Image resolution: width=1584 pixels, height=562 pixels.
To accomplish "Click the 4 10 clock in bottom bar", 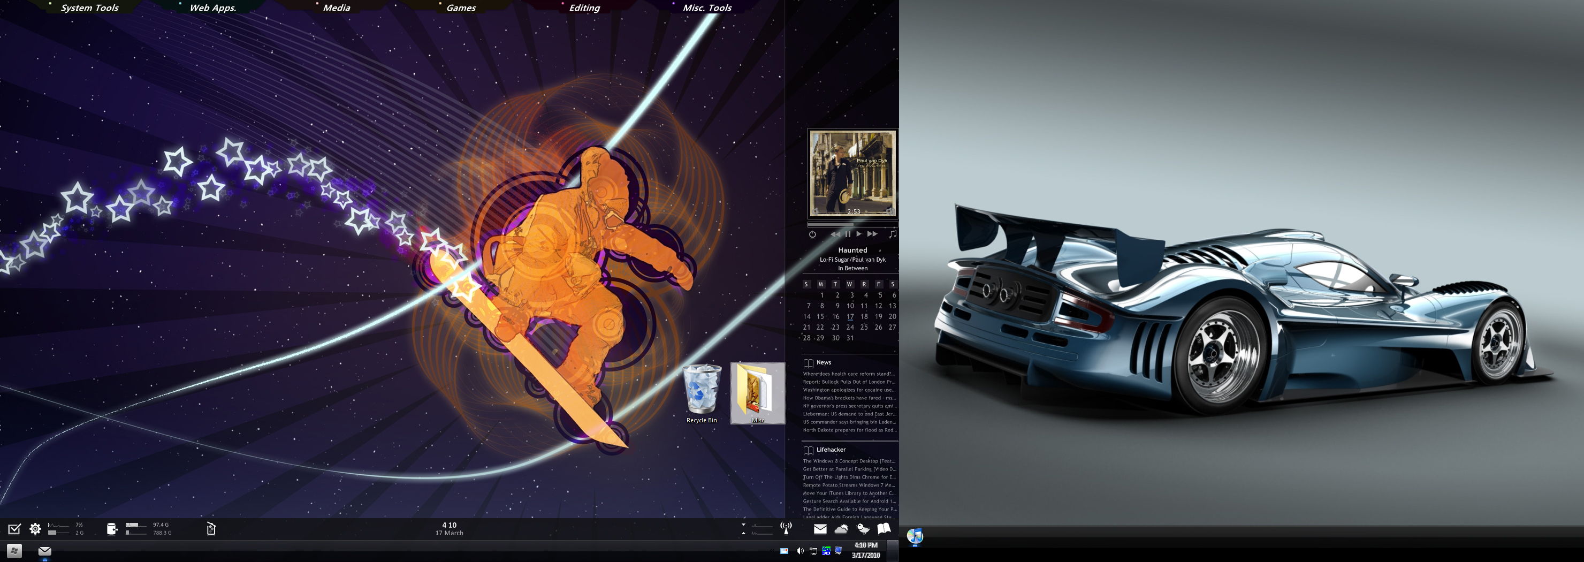I will [x=450, y=526].
